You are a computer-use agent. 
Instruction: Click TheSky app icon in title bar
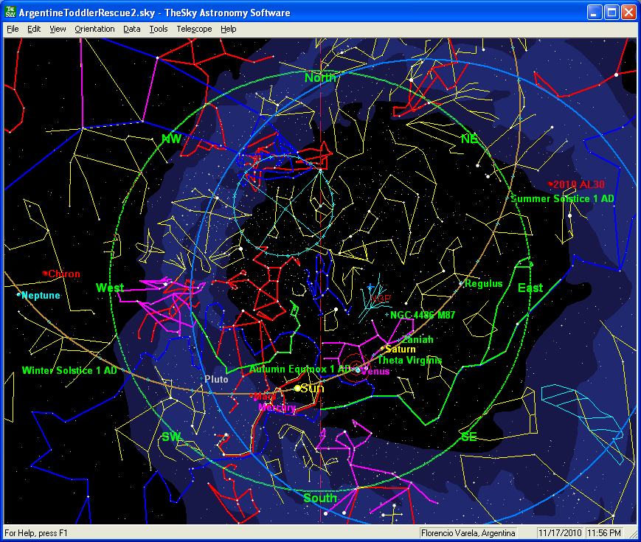(x=10, y=13)
